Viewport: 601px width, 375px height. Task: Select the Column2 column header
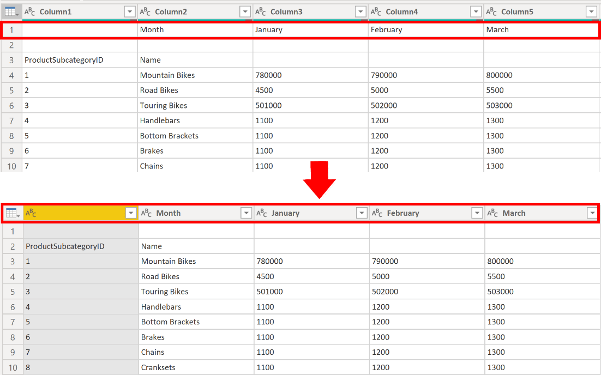(x=171, y=11)
